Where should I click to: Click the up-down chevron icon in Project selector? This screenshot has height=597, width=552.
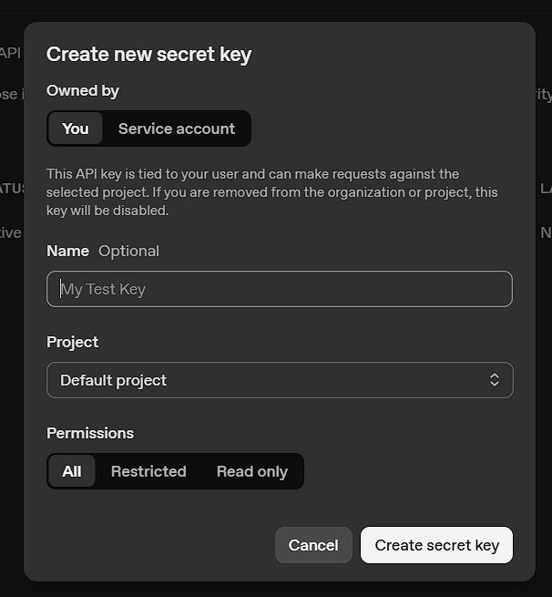point(495,379)
